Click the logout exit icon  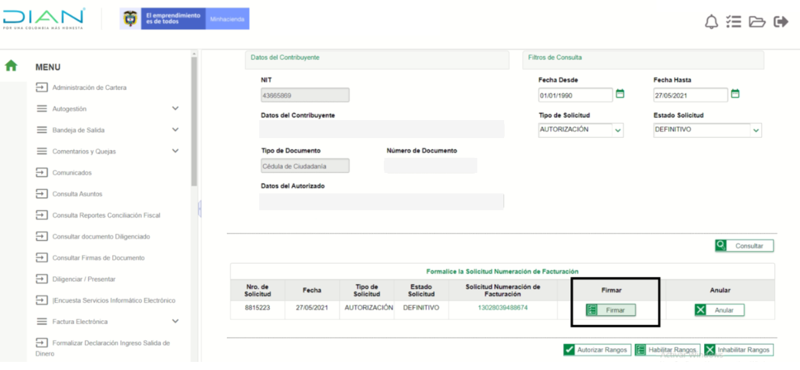pyautogui.click(x=781, y=22)
